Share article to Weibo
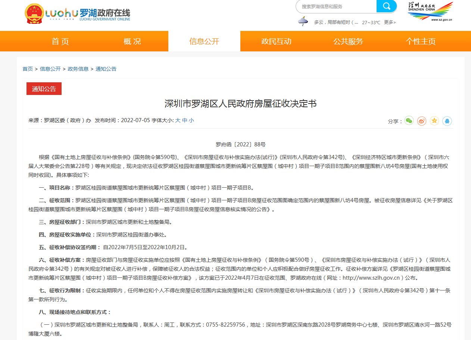The image size is (471, 340). pyautogui.click(x=422, y=121)
